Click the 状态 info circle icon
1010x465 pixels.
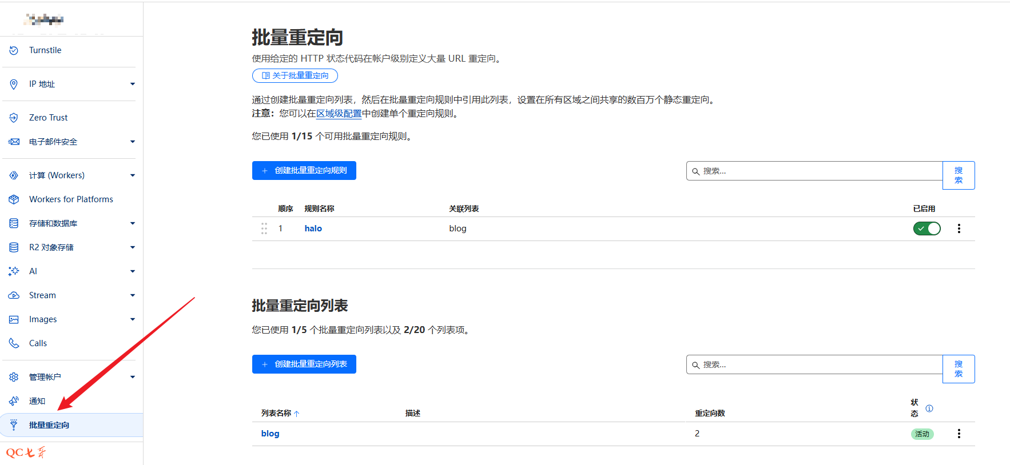coord(929,408)
